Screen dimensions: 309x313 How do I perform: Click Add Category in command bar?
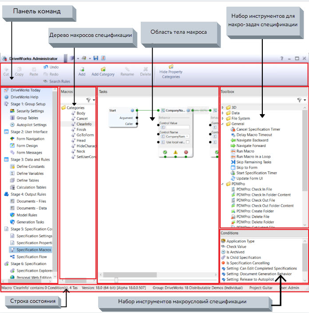coord(103,71)
